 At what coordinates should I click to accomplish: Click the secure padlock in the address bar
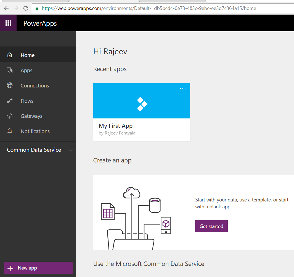click(x=37, y=8)
